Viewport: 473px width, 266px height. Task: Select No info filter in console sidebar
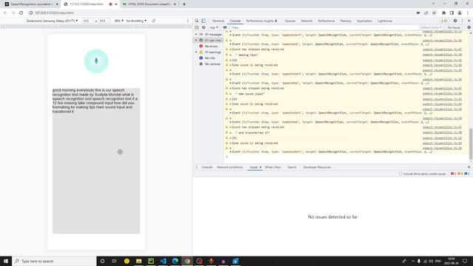click(210, 58)
